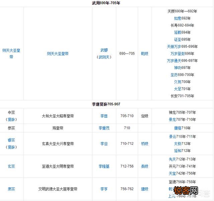Open the 大足 era link

178,89
